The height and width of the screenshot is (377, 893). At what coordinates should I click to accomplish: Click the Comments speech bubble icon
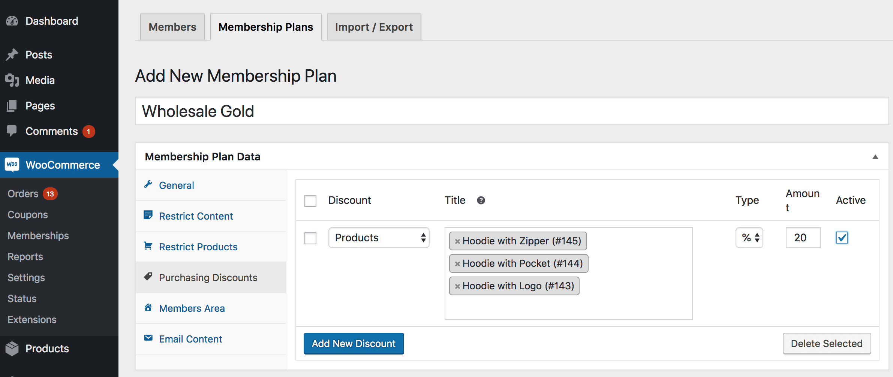tap(12, 131)
